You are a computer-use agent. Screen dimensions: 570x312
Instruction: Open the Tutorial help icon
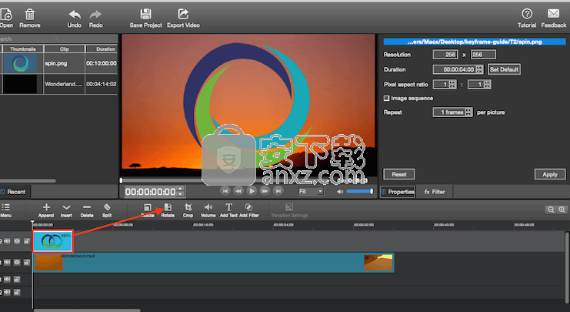527,14
